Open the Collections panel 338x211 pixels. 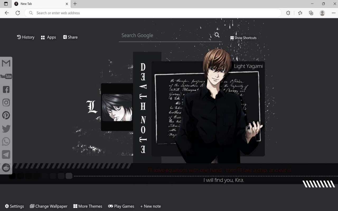point(311,13)
